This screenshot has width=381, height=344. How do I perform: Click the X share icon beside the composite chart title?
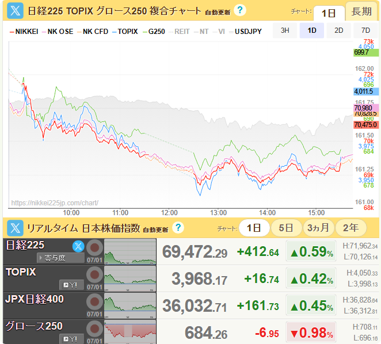point(16,11)
